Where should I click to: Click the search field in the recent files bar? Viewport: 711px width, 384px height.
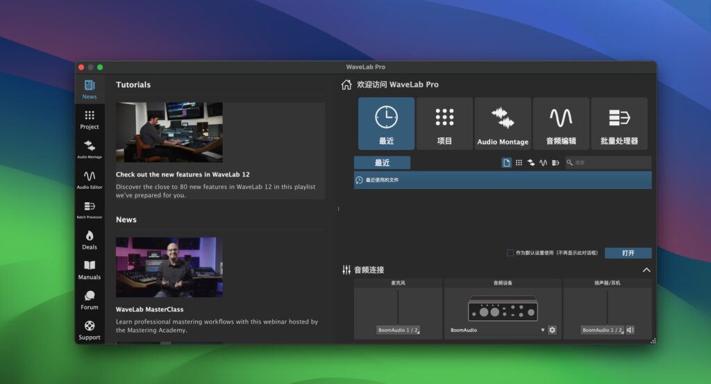pos(608,162)
